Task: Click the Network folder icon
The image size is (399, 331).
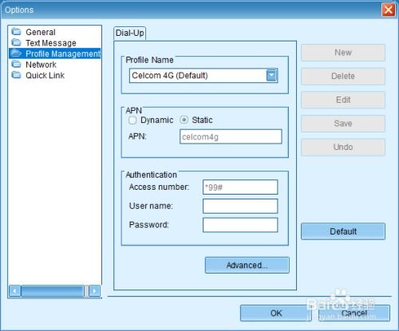Action: pyautogui.click(x=16, y=64)
